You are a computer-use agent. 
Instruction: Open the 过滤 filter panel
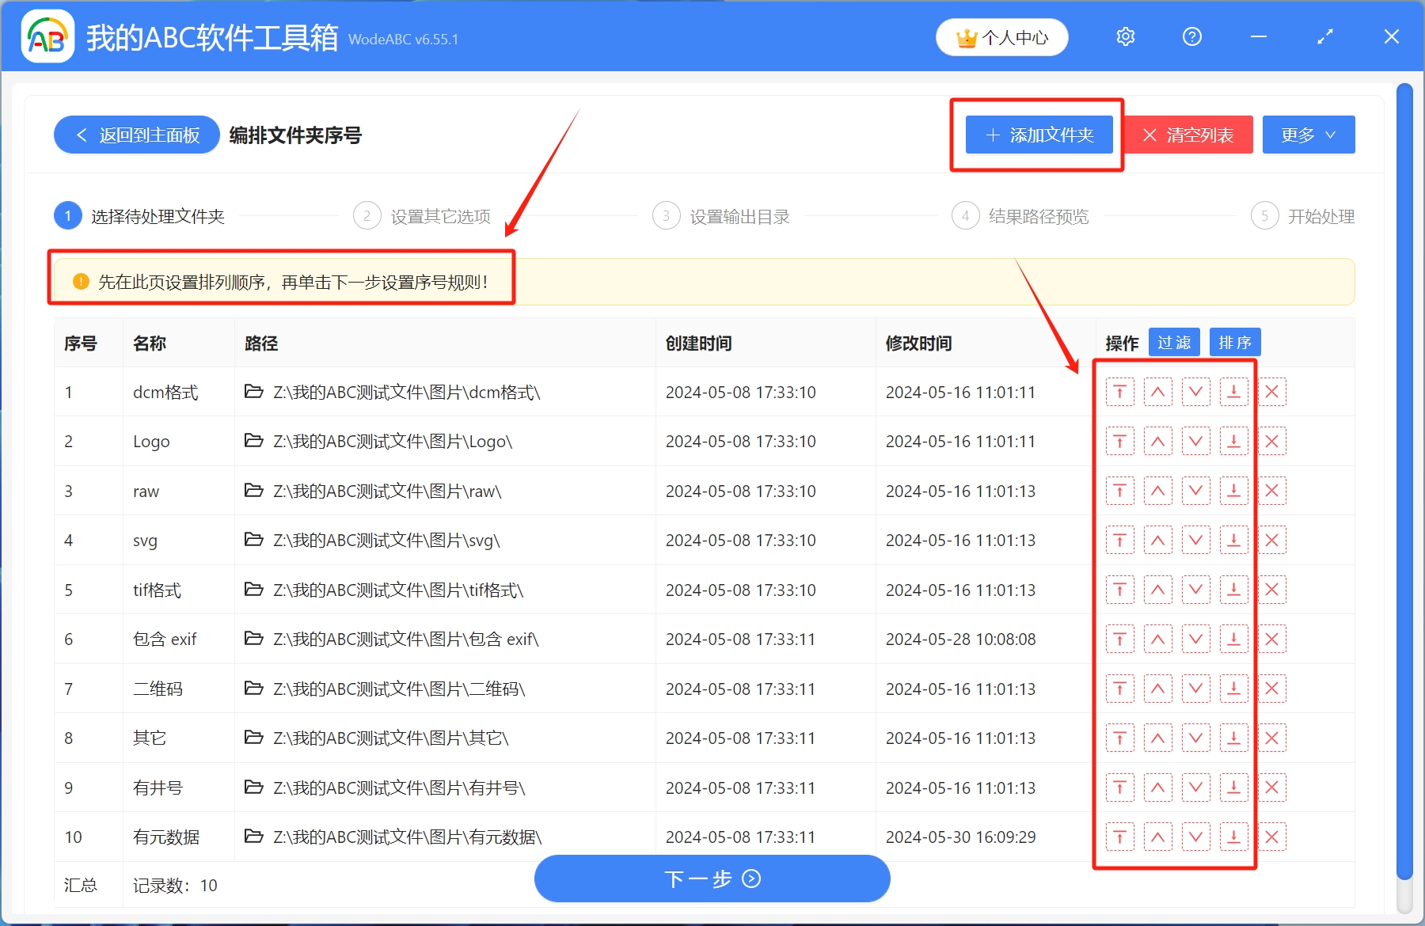pos(1174,342)
